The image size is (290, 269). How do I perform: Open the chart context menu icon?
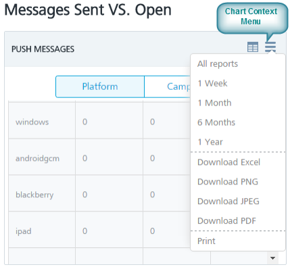coord(270,47)
